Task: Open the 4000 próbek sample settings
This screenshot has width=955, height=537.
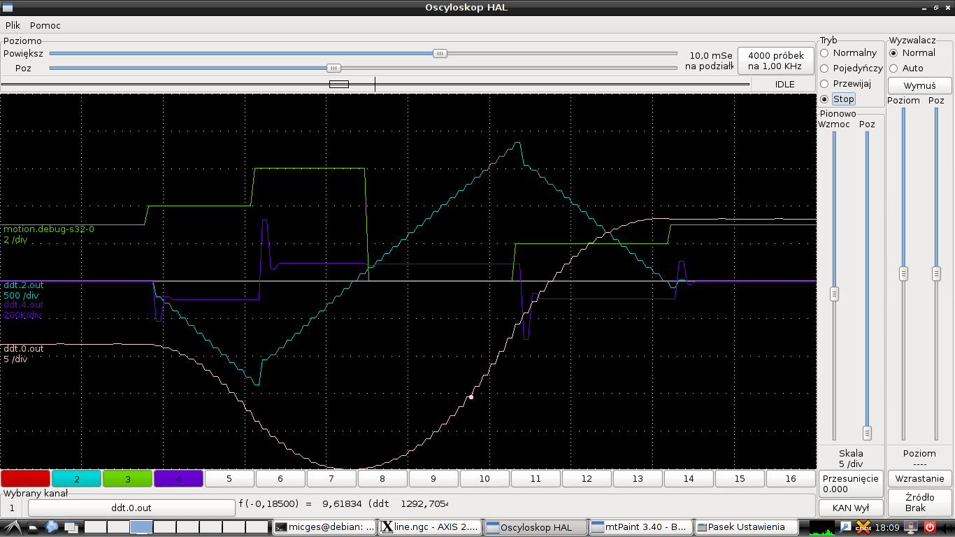Action: 775,61
